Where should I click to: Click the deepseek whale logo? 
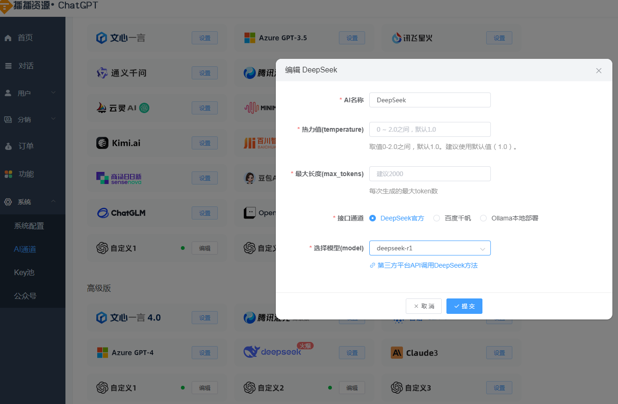(x=252, y=352)
